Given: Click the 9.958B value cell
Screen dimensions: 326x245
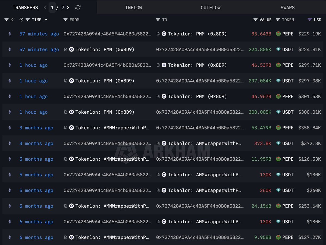Looking at the screenshot, I should 262,237.
